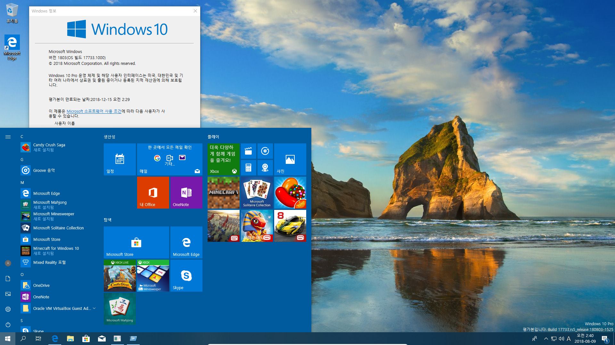The width and height of the screenshot is (615, 345).
Task: Open the 일정 calendar tile
Action: (120, 159)
